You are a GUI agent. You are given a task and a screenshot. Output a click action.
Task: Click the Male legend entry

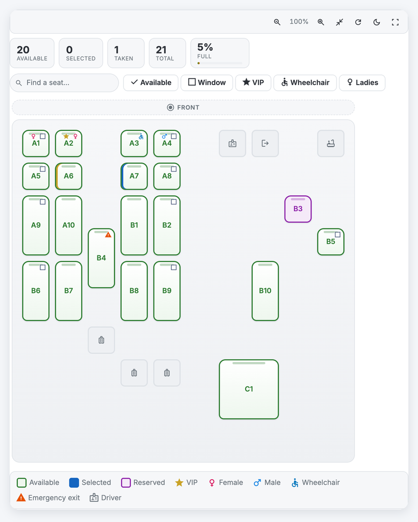click(267, 483)
